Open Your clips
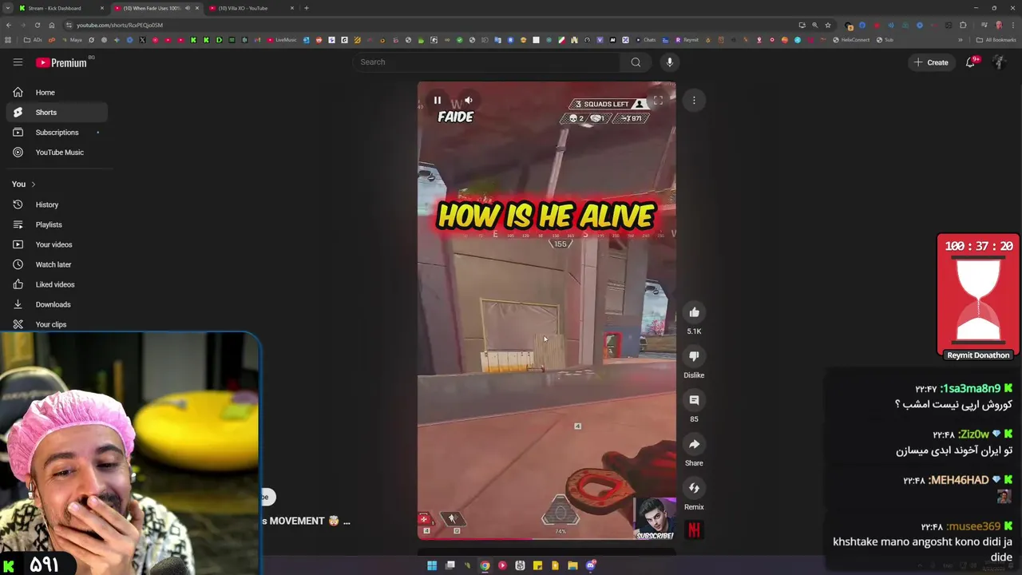Viewport: 1022px width, 575px height. click(56, 324)
